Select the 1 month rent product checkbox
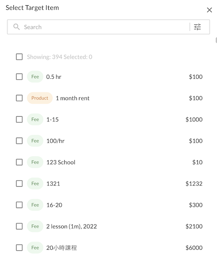 (20, 98)
